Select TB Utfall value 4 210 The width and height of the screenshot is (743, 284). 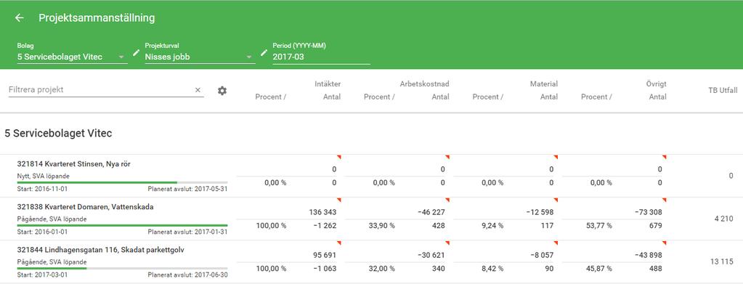point(723,219)
